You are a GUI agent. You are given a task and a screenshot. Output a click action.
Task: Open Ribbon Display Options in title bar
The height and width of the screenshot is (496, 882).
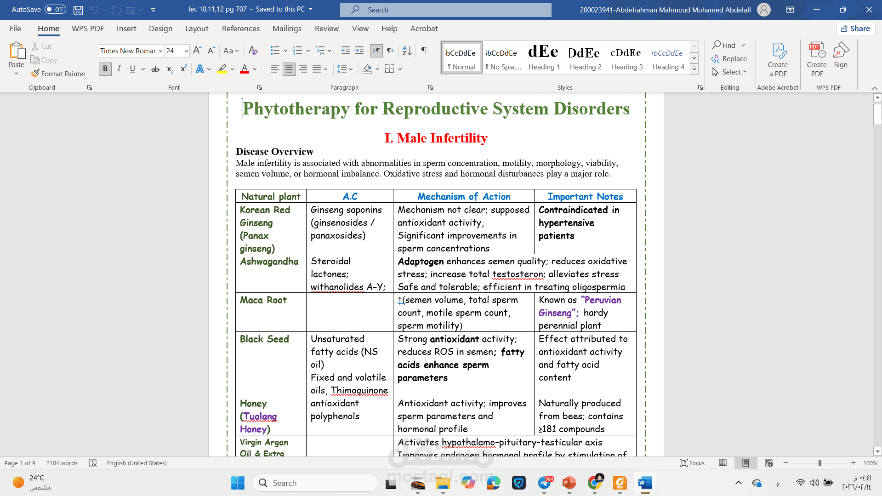pos(791,10)
